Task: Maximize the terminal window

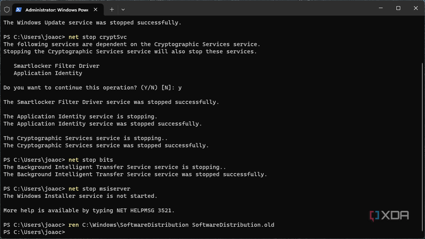Action: [x=398, y=8]
